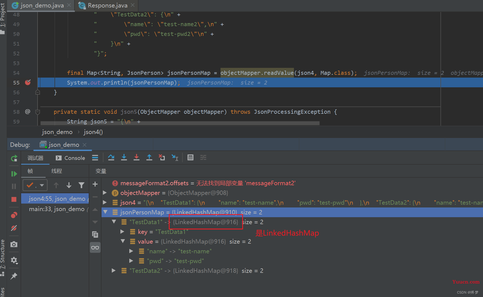View all breakpoints
483x297 pixels.
click(x=14, y=215)
